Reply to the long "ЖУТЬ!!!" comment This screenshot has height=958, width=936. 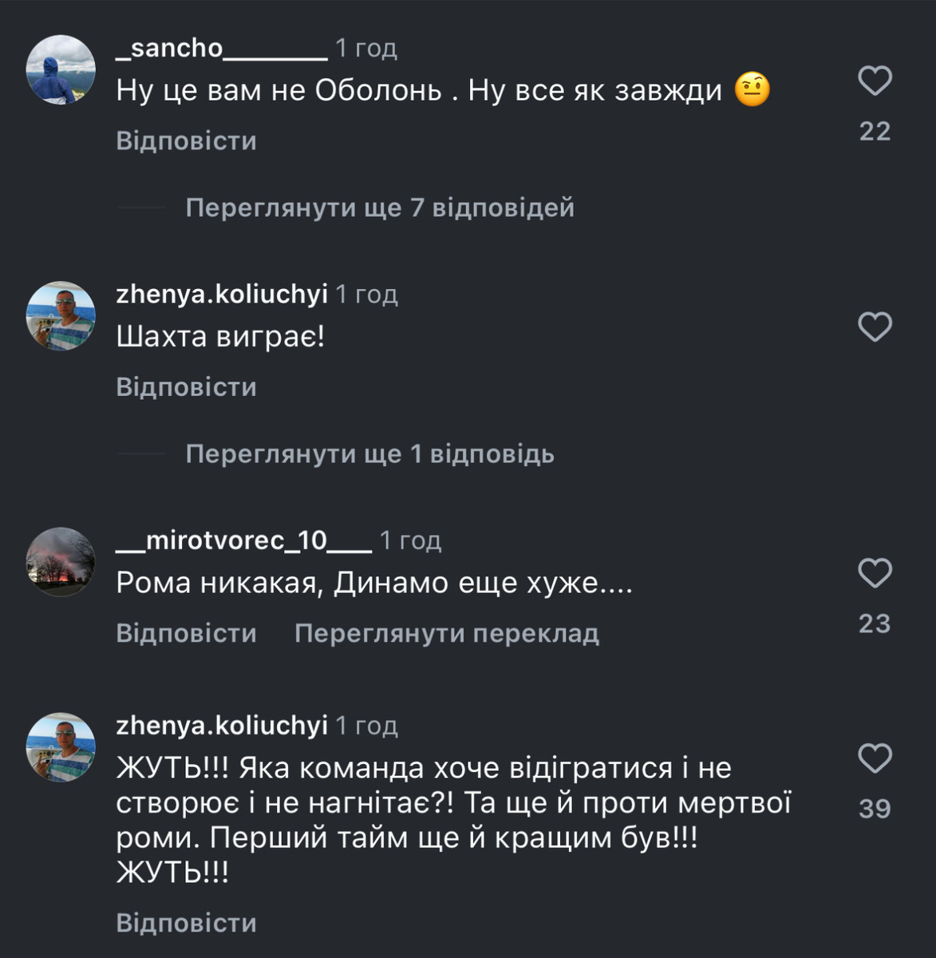tap(186, 923)
